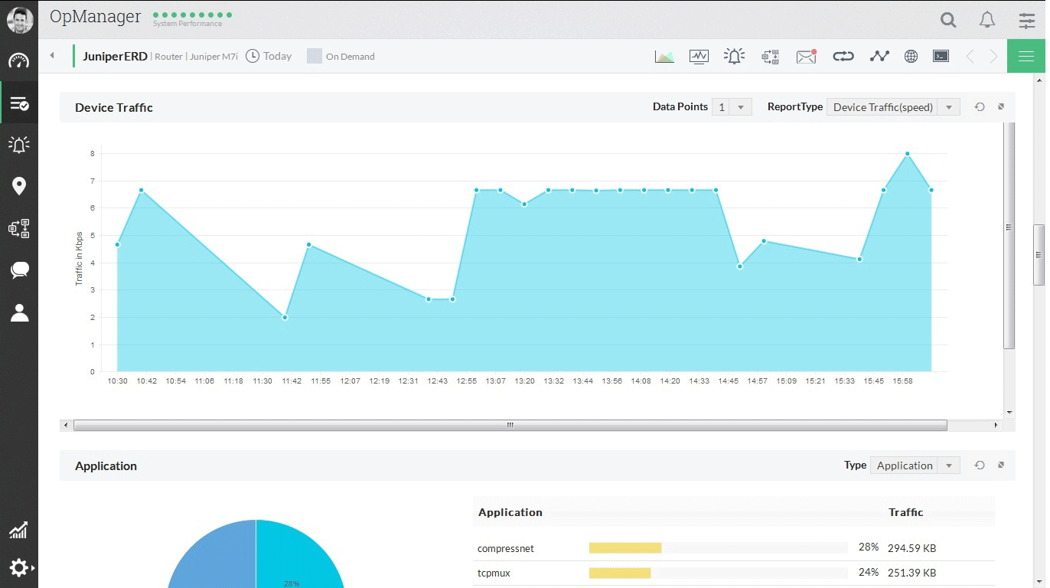Screen dimensions: 1050x588
Task: Open the chat bubble sidebar icon
Action: pyautogui.click(x=19, y=269)
